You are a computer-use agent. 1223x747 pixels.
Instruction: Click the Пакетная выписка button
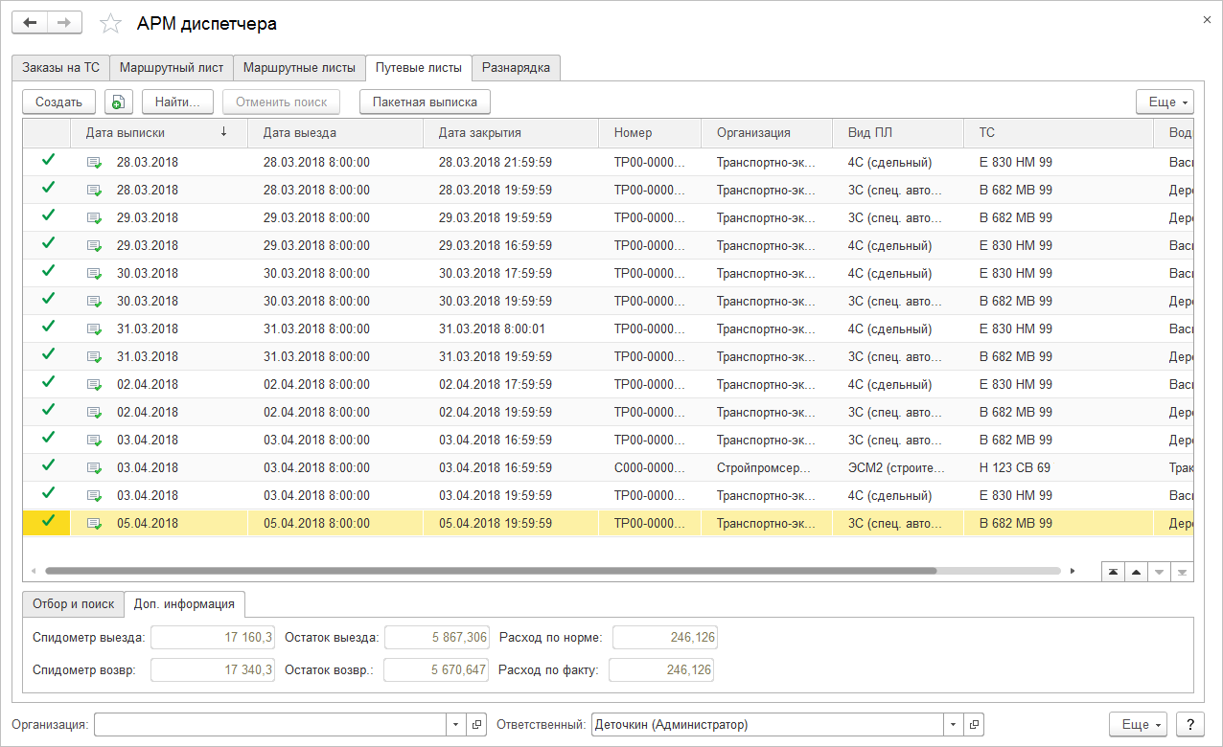pos(425,102)
